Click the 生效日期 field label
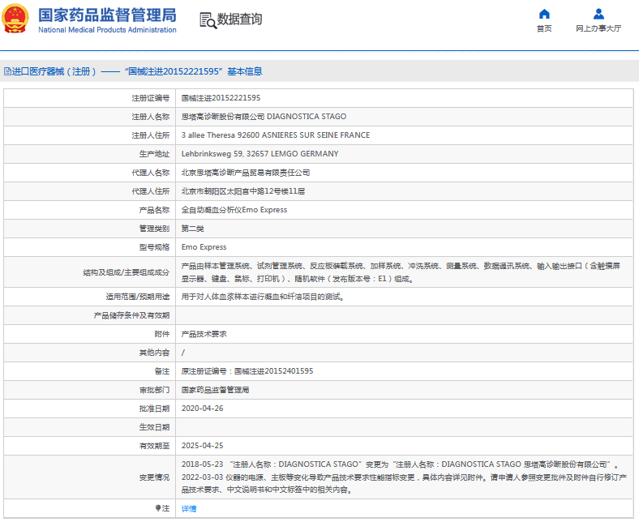Screen dimensions: 639x522 tap(154, 427)
